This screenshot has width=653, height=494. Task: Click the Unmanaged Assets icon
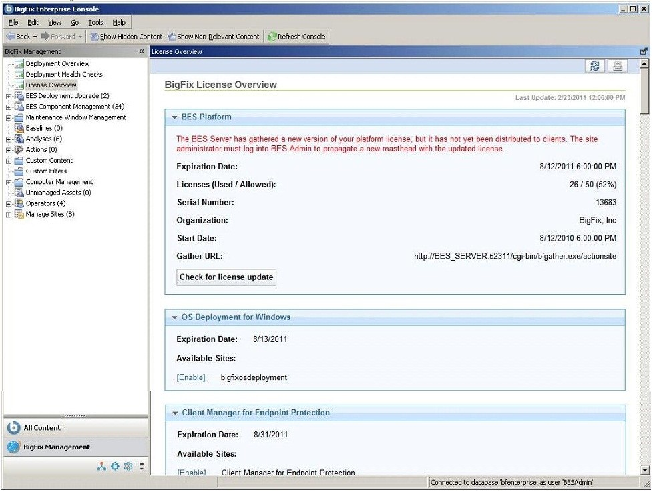(x=19, y=193)
